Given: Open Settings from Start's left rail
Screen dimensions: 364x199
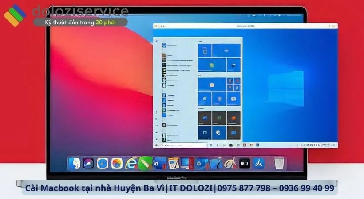Looking at the screenshot, I should click(x=156, y=132).
